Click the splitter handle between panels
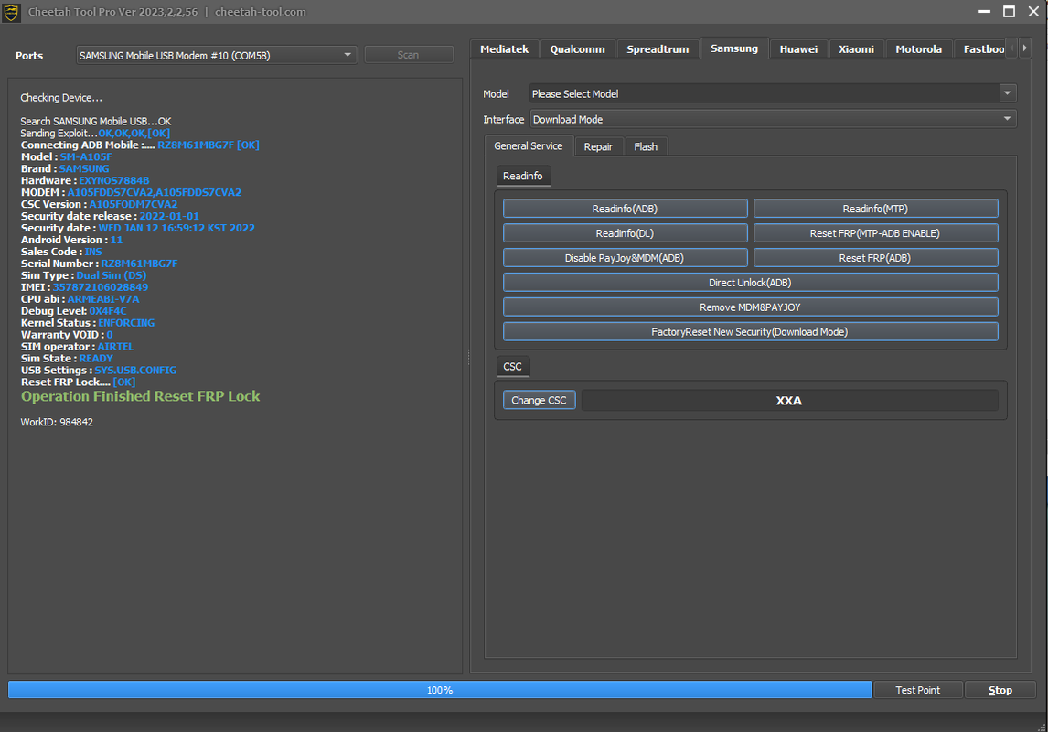Viewport: 1048px width, 732px height. pos(468,357)
